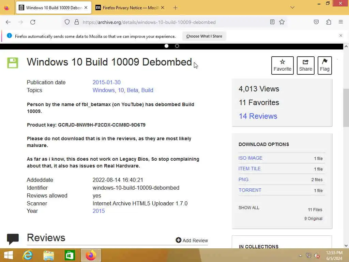
Task: Open the Extensions puzzle icon
Action: pyautogui.click(x=329, y=22)
